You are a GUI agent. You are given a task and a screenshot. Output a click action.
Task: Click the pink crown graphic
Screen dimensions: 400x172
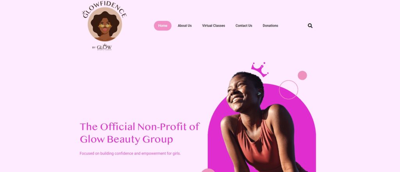[x=260, y=69]
